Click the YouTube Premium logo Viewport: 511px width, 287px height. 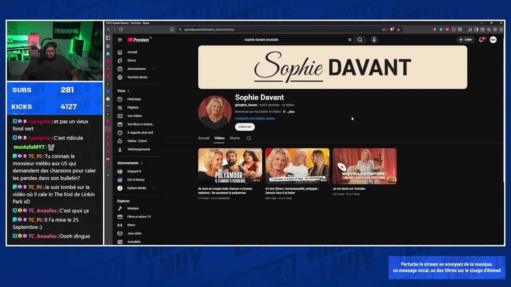[139, 40]
